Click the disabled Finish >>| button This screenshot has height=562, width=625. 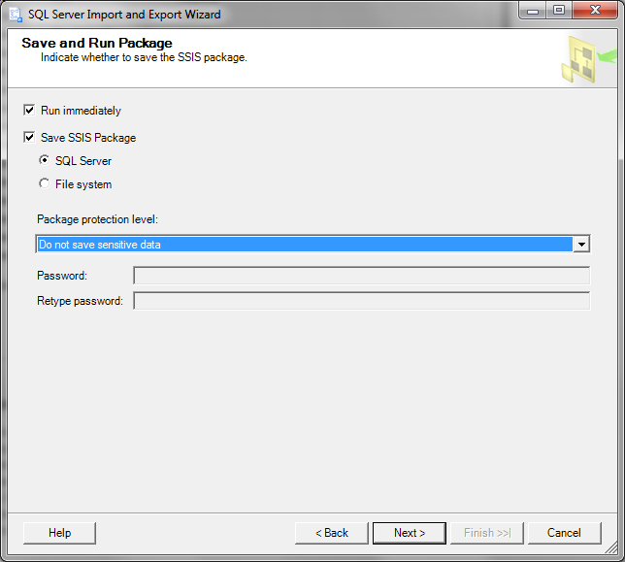[x=486, y=533]
